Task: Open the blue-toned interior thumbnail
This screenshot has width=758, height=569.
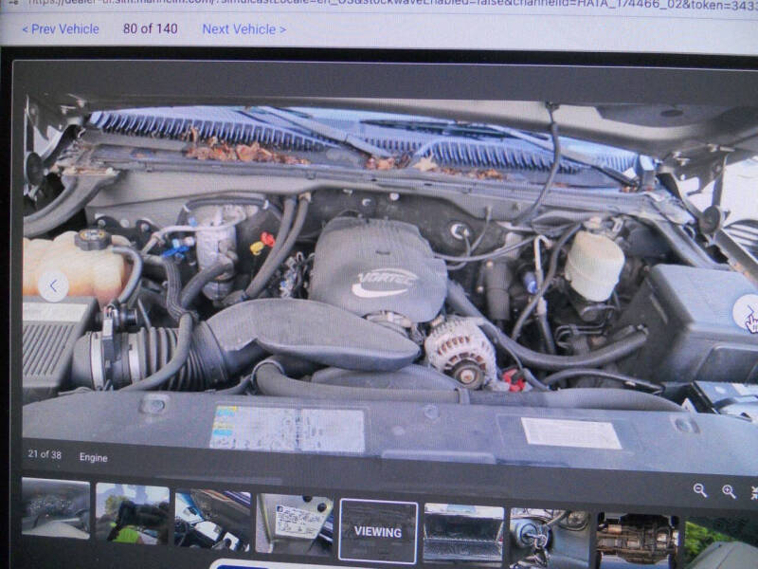Action: (212, 521)
